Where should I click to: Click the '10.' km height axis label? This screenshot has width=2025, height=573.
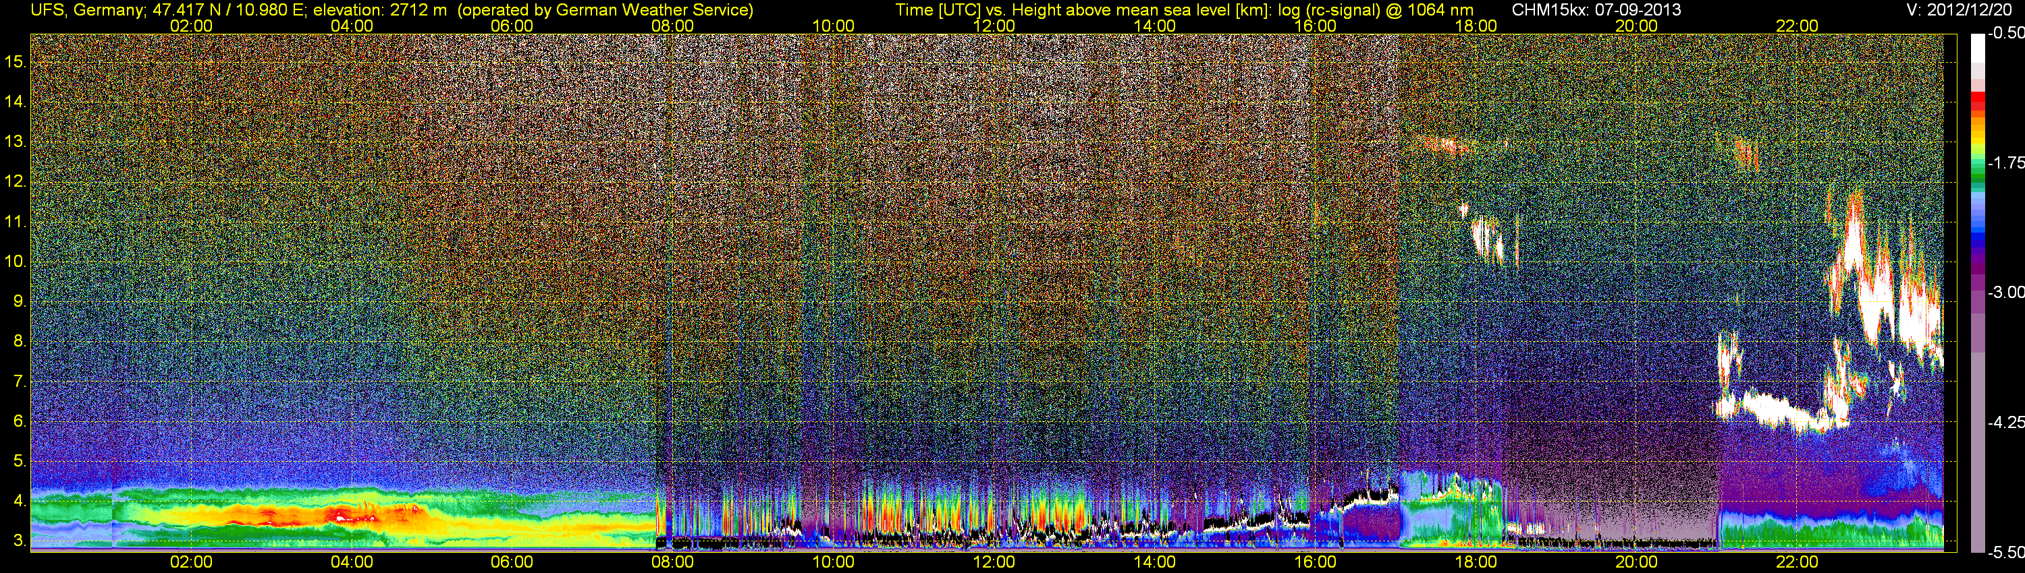click(x=16, y=262)
